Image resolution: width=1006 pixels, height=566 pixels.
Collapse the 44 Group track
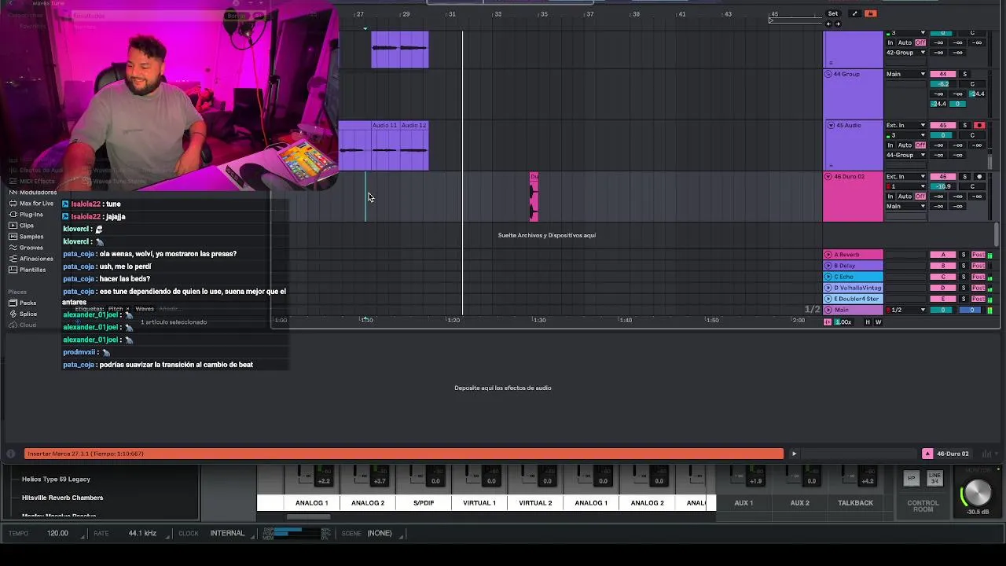[828, 74]
